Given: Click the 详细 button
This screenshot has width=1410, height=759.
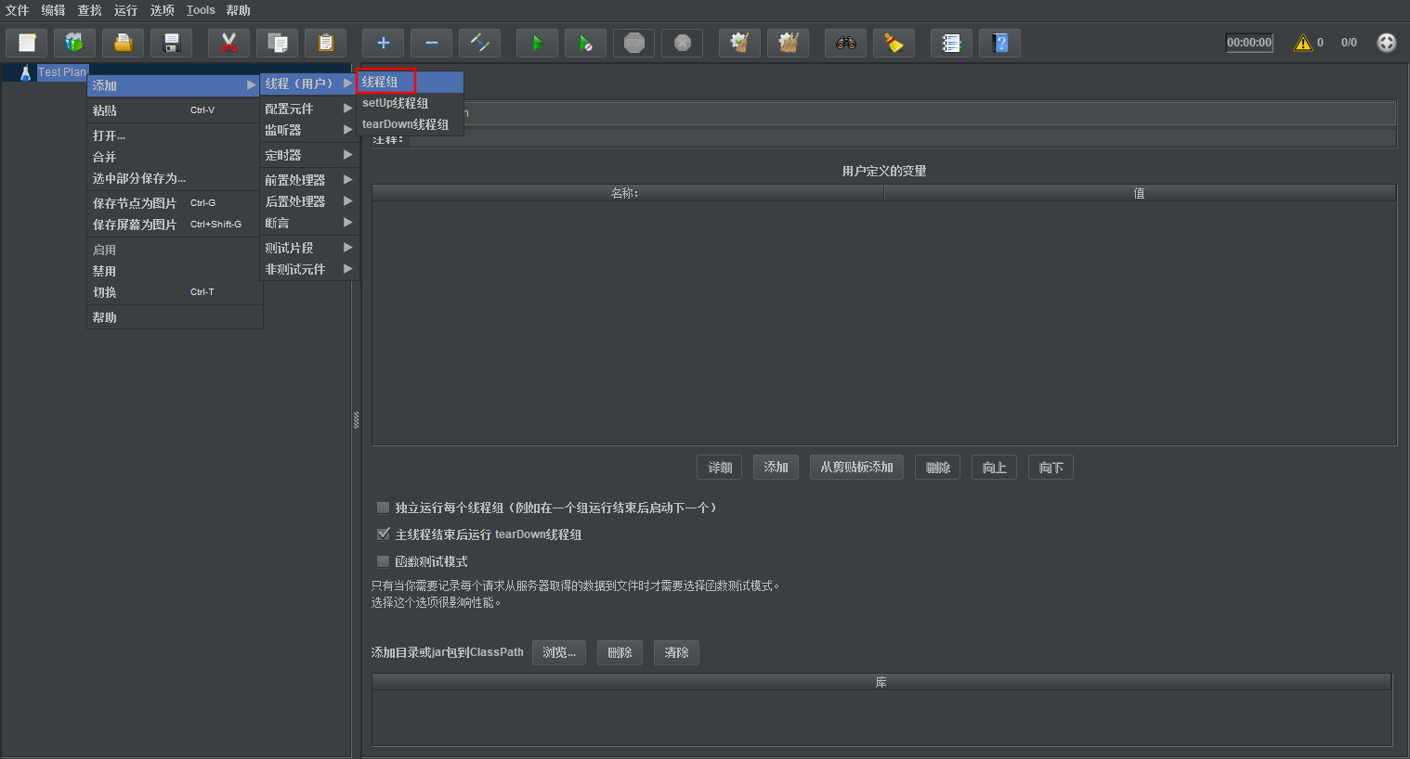Looking at the screenshot, I should [720, 468].
